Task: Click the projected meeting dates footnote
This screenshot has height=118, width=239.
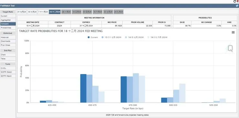Action: click(x=127, y=115)
